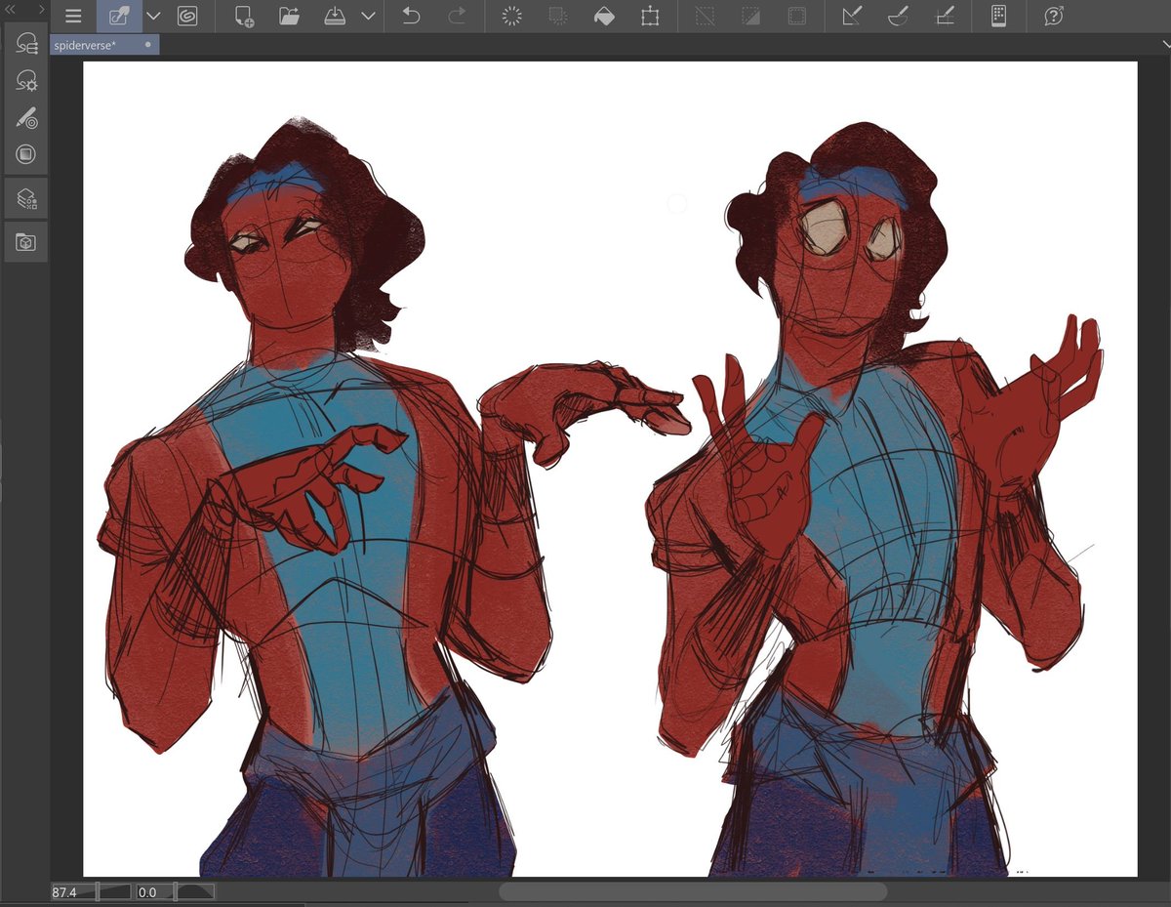Open the Material palette folder icon
This screenshot has width=1171, height=907.
coord(26,242)
